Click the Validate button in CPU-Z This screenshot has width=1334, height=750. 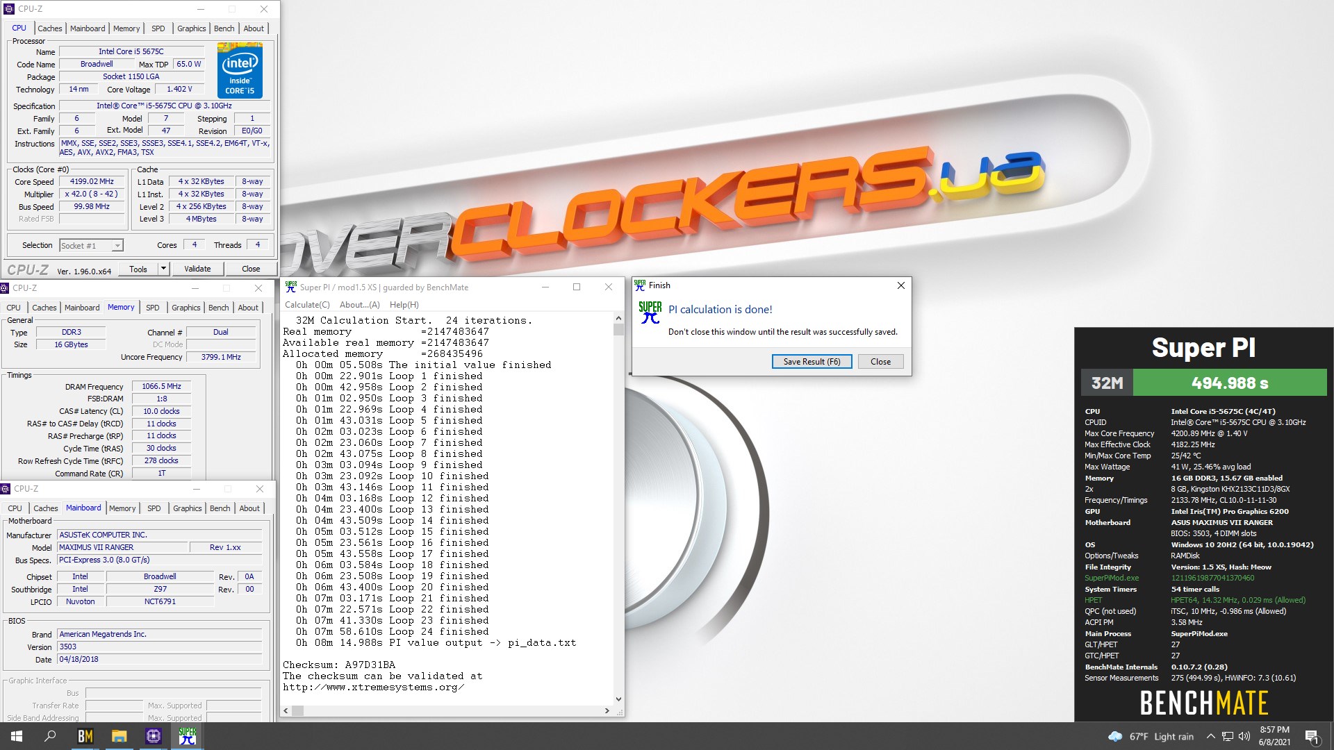pyautogui.click(x=197, y=269)
